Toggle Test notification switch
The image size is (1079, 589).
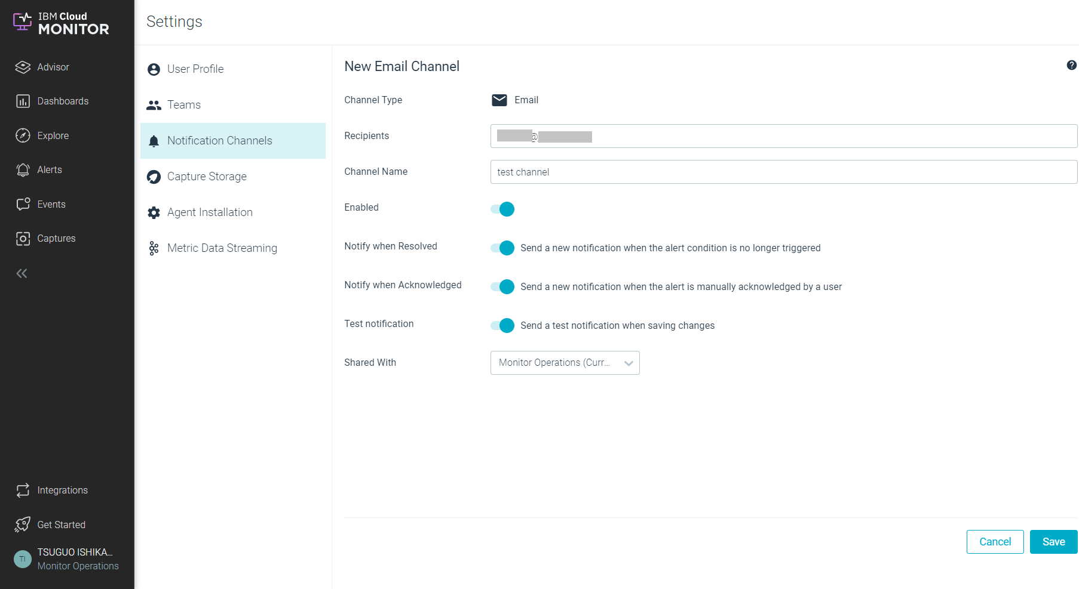point(502,325)
